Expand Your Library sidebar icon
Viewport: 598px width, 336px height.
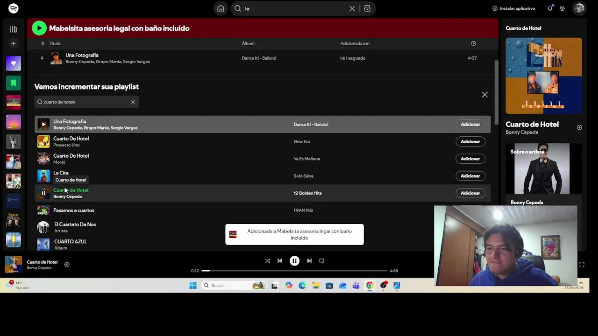[14, 29]
